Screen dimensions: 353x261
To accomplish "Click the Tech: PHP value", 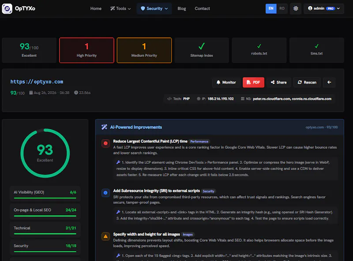I will (x=186, y=99).
